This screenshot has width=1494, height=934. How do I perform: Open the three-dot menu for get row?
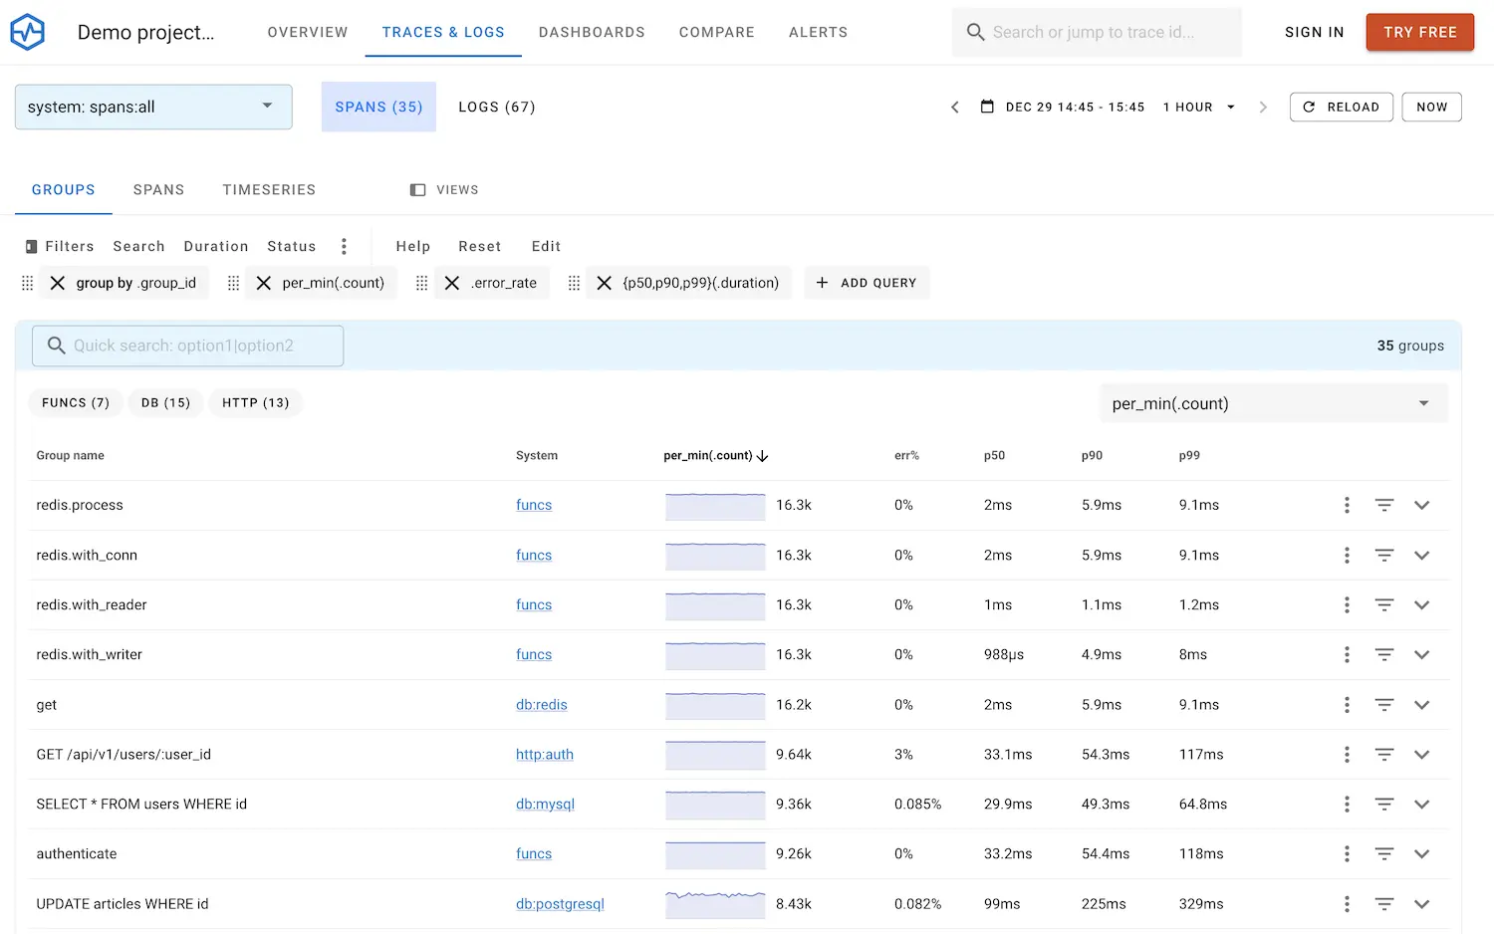click(x=1347, y=705)
